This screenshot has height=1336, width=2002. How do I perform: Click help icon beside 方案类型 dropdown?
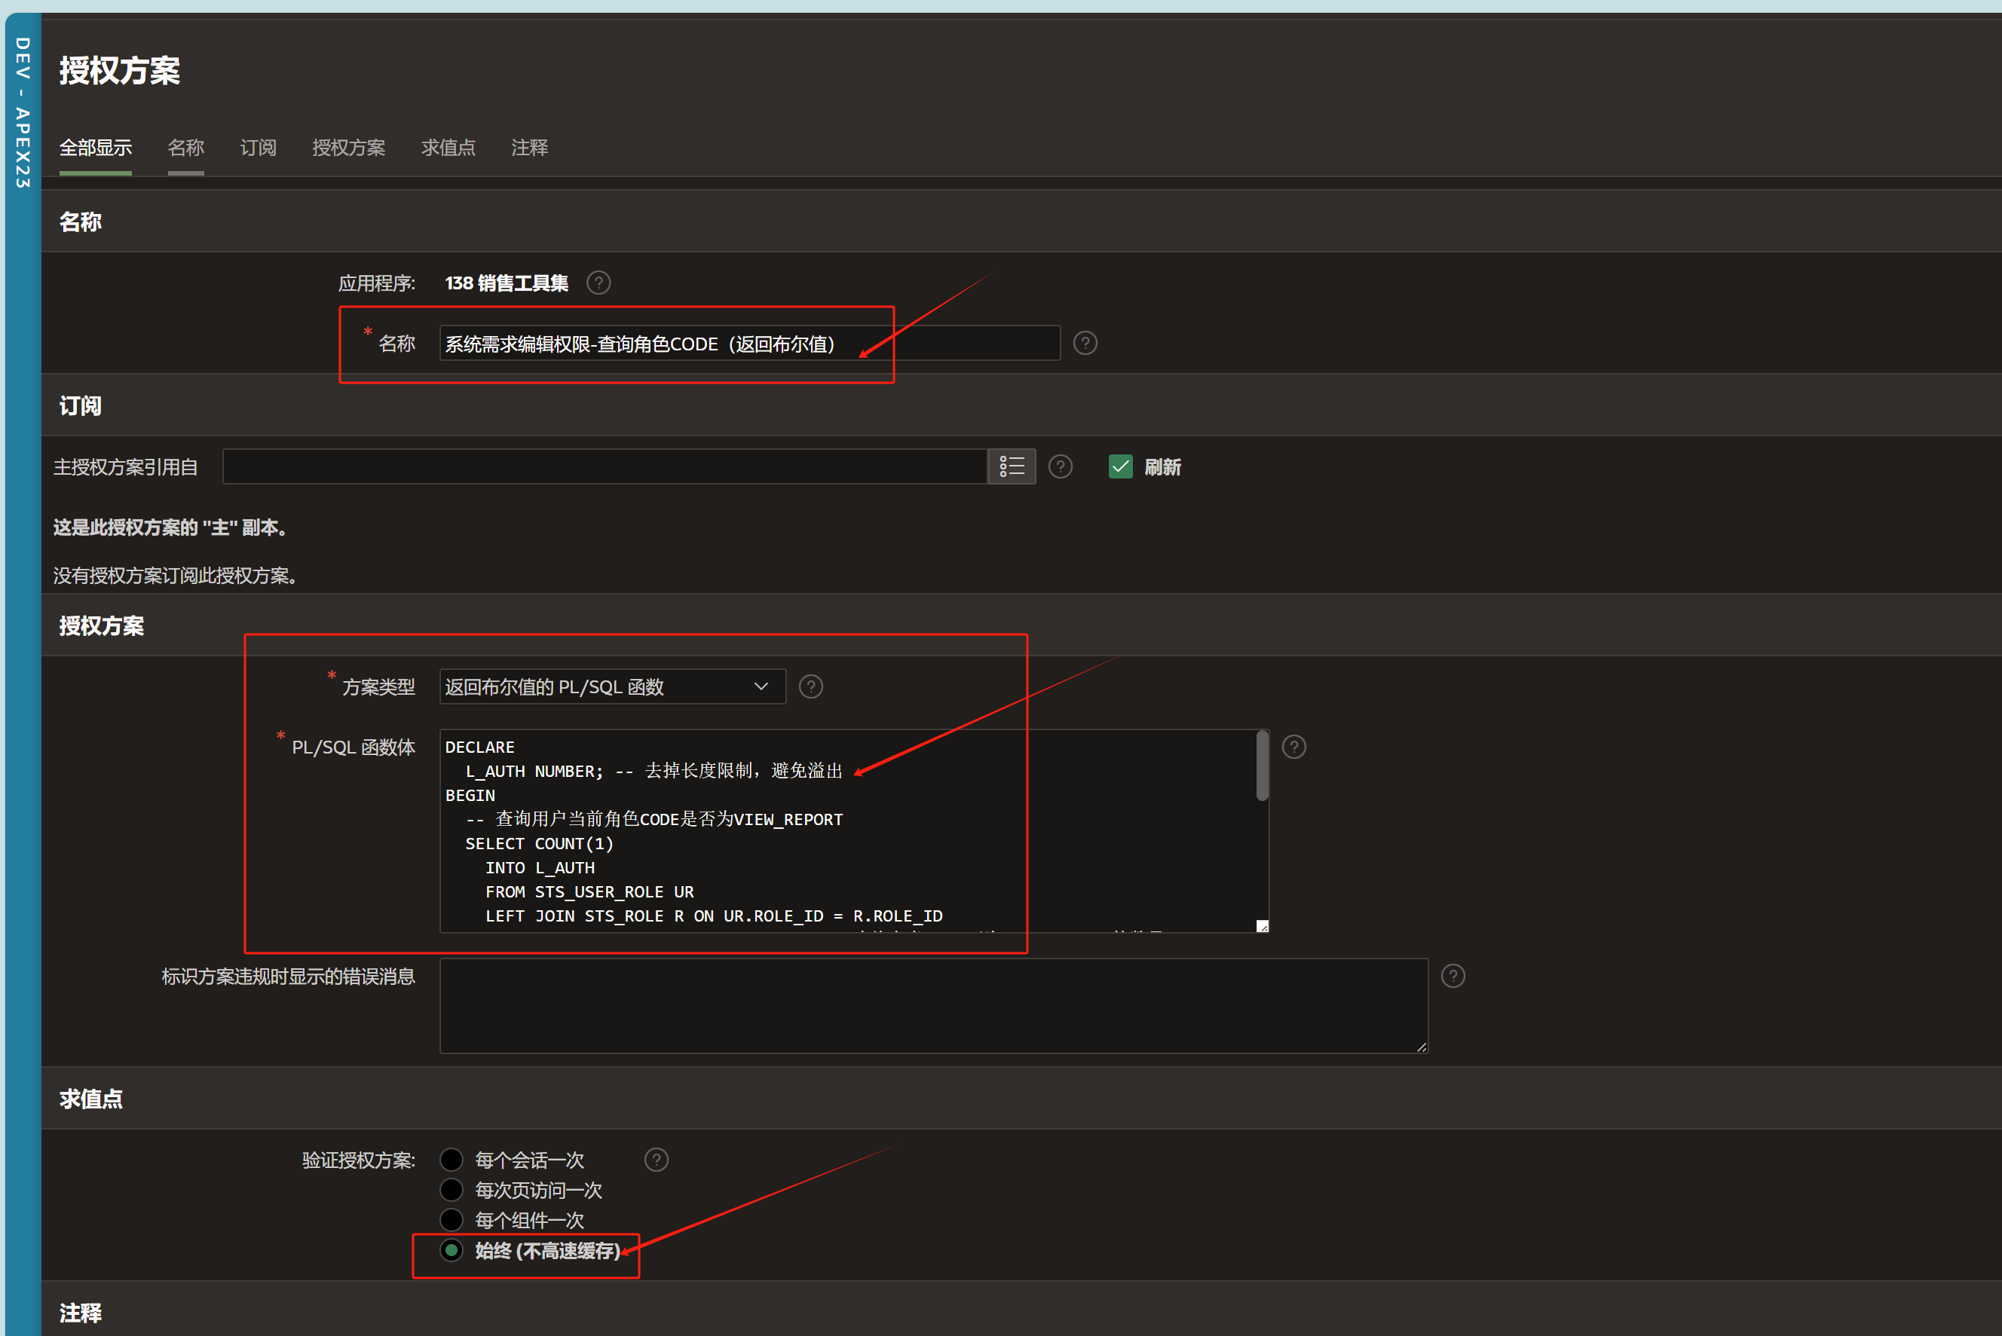click(x=810, y=686)
